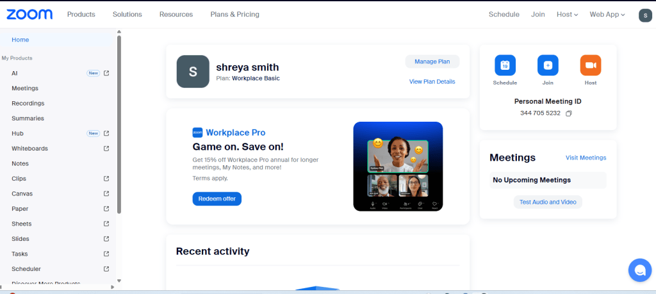Click the Workplace Pro Zoom icon

pos(197,133)
